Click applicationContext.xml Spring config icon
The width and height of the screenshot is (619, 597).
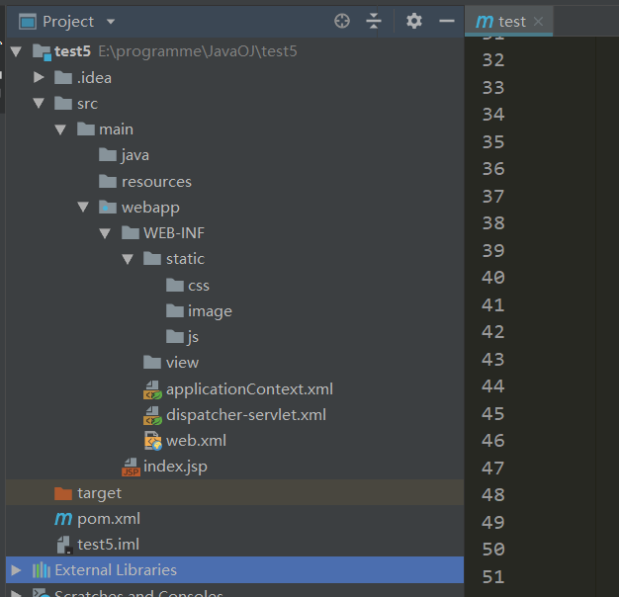pyautogui.click(x=152, y=389)
